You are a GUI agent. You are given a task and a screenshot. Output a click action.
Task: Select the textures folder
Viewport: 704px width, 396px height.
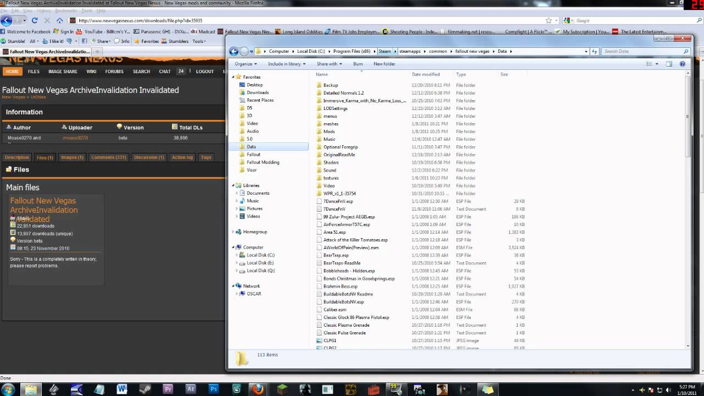(x=331, y=178)
